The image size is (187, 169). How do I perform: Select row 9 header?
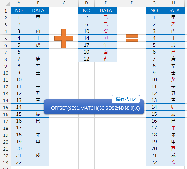(6, 66)
